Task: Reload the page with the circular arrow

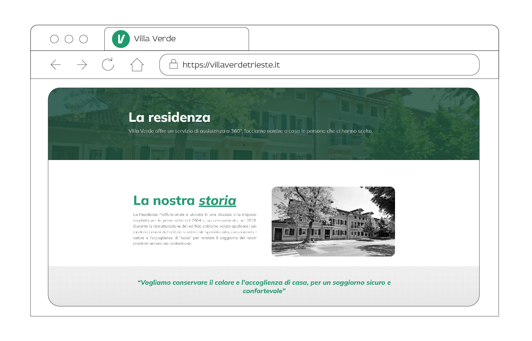Action: pyautogui.click(x=108, y=64)
